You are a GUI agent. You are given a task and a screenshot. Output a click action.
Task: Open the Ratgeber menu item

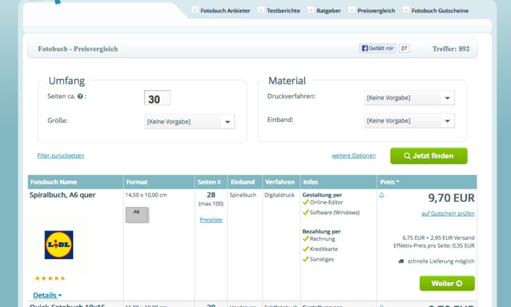pos(328,10)
